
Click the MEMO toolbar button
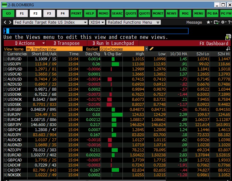(x=103, y=14)
